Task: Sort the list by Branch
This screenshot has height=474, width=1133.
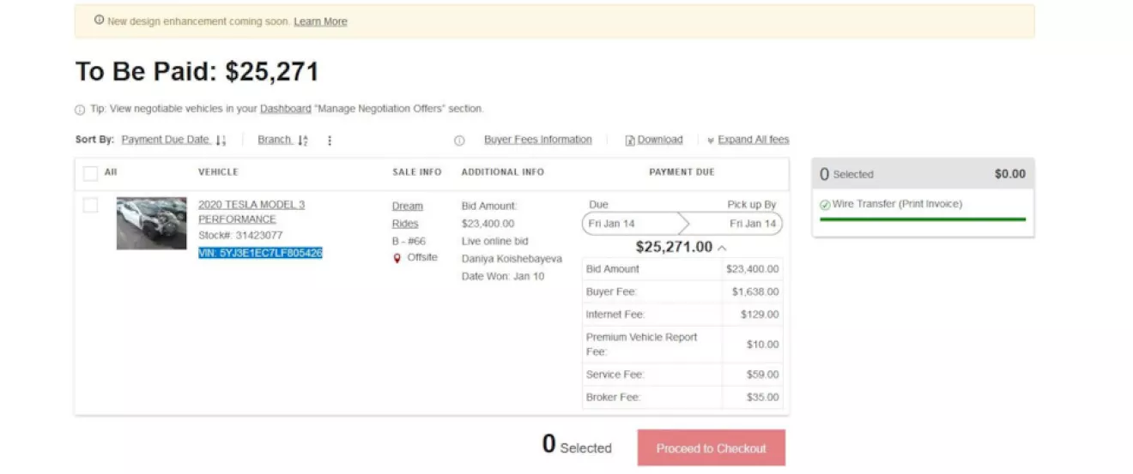Action: 275,140
